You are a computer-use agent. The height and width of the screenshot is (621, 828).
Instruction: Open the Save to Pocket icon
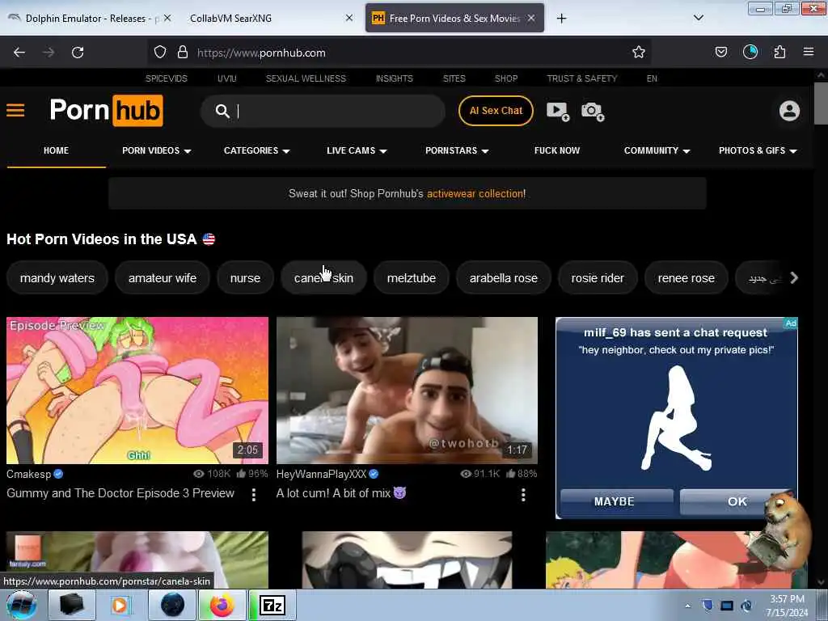(x=721, y=53)
